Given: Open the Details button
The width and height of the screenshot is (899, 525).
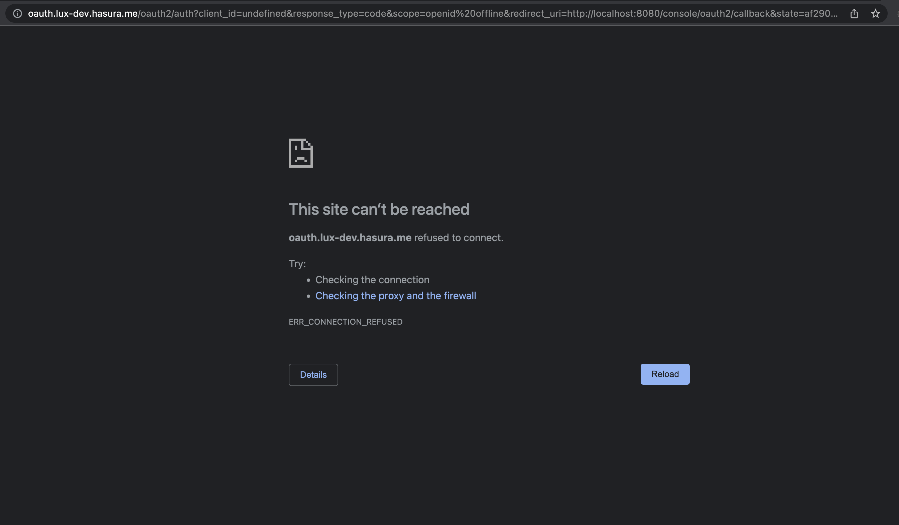Looking at the screenshot, I should [x=313, y=375].
